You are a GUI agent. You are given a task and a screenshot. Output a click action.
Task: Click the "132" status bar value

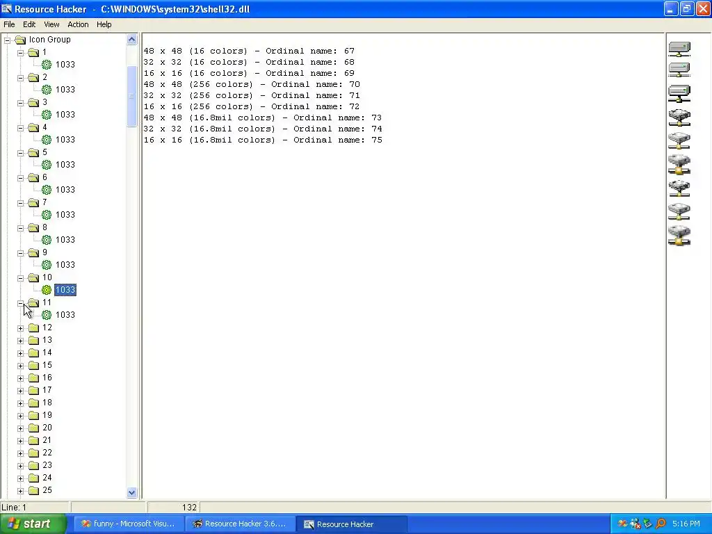click(x=189, y=507)
